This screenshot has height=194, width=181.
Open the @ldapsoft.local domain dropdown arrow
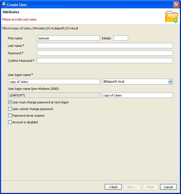tap(170, 82)
